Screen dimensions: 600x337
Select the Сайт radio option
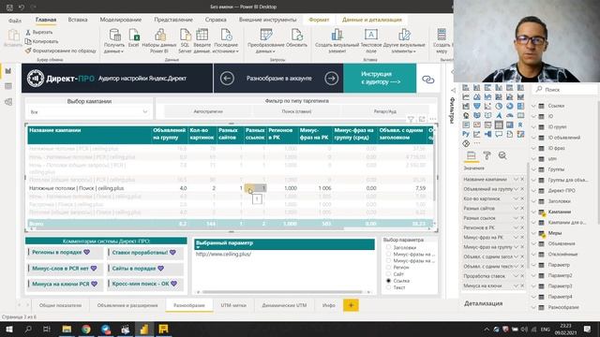click(388, 274)
